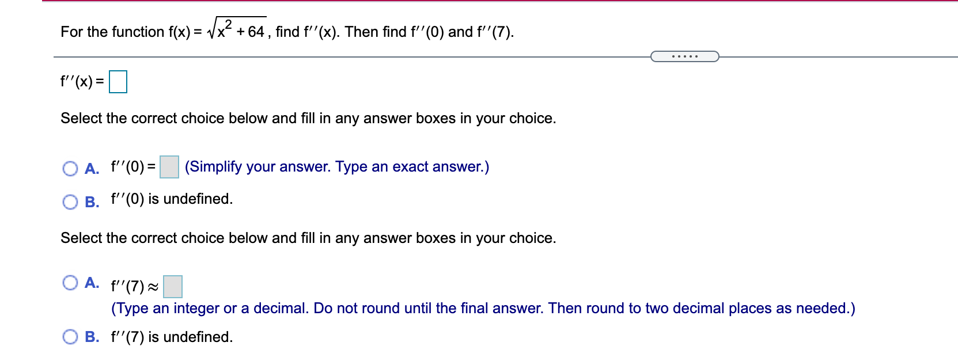Select radio button A for f''(0)
The width and height of the screenshot is (958, 346).
pyautogui.click(x=71, y=169)
